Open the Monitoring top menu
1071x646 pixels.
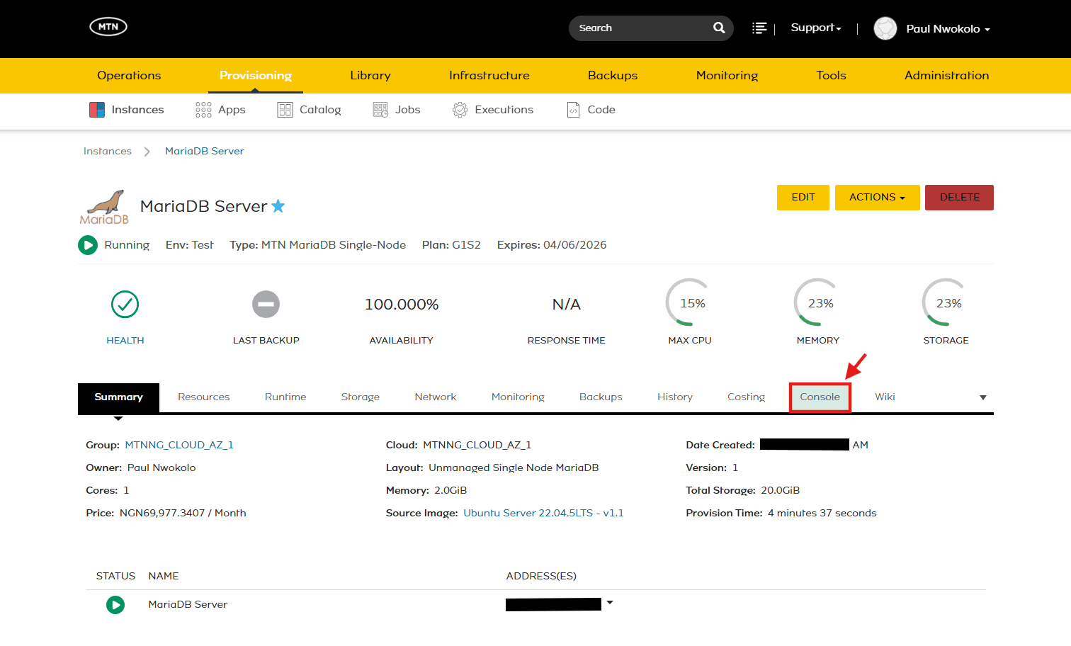[x=727, y=76]
